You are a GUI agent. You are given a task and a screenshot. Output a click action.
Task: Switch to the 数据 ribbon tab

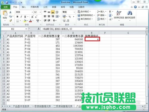54,7
